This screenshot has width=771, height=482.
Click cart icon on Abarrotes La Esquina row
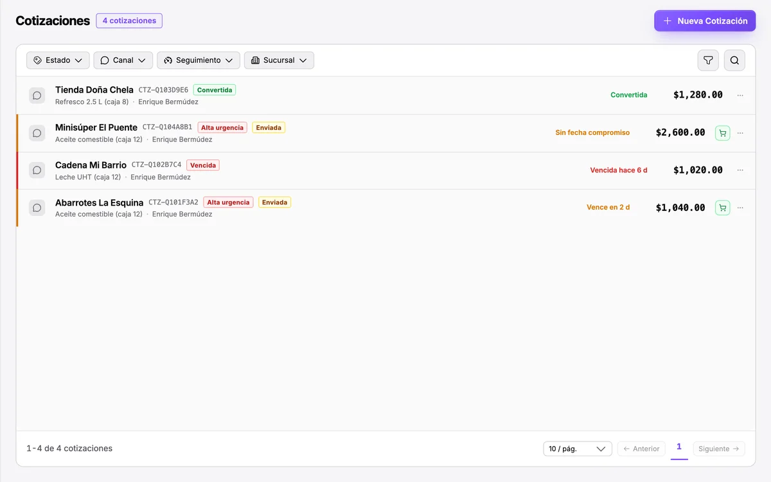[723, 208]
